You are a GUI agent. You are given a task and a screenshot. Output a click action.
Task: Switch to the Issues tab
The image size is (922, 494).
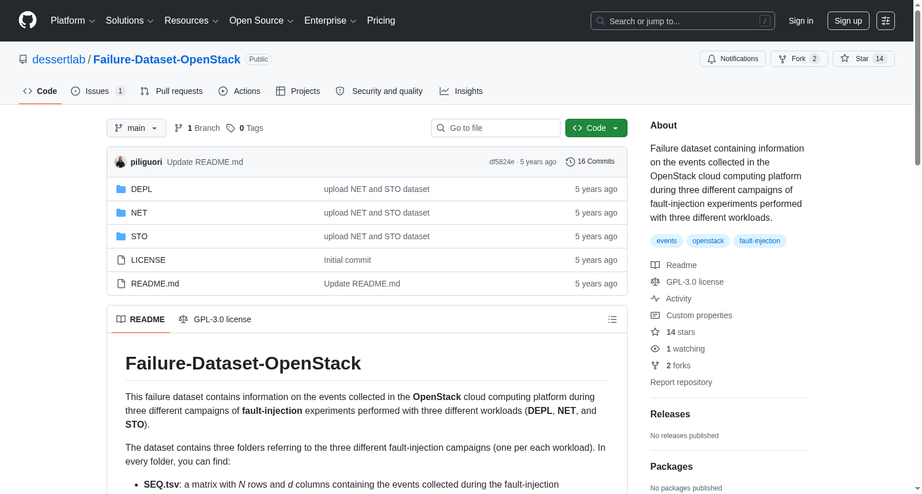point(98,91)
